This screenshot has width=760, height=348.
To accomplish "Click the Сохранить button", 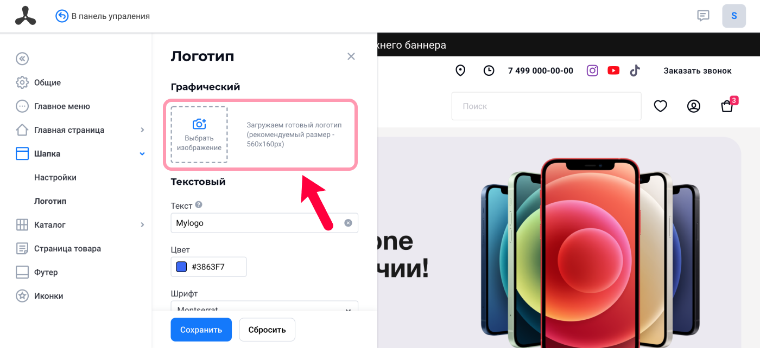I will (x=201, y=330).
